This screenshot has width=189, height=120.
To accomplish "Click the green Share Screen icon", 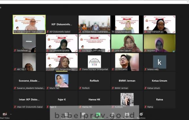I will coord(98,114).
